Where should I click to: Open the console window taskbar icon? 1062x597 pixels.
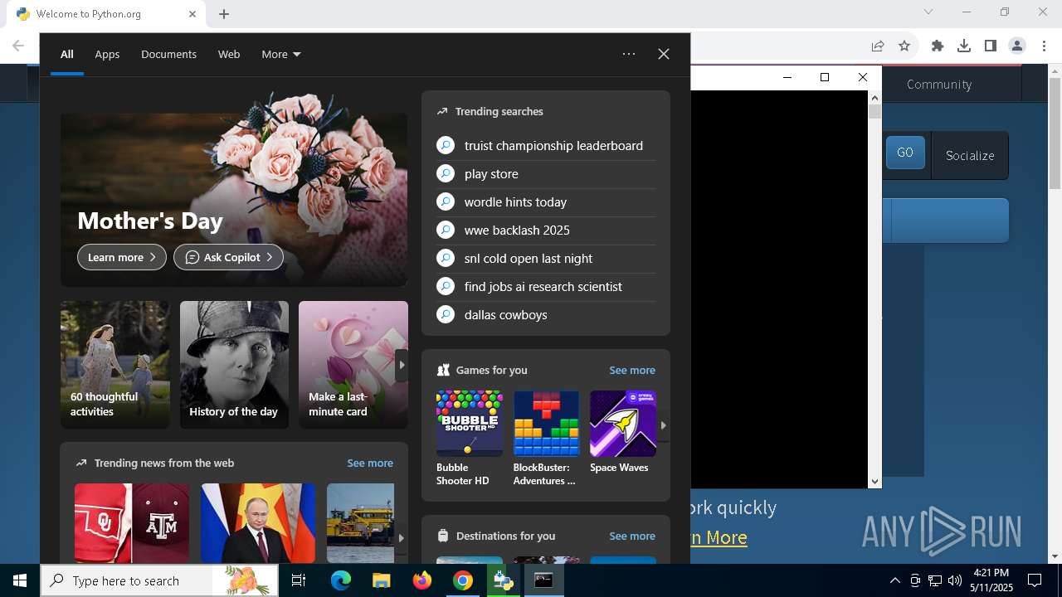point(543,580)
